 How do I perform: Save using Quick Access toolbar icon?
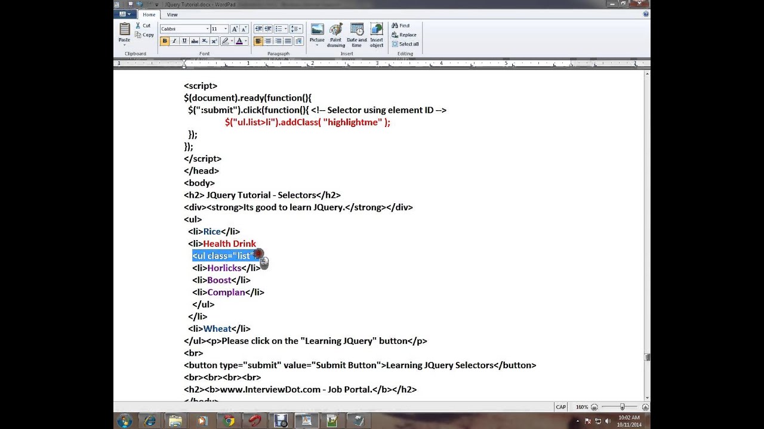[x=131, y=4]
